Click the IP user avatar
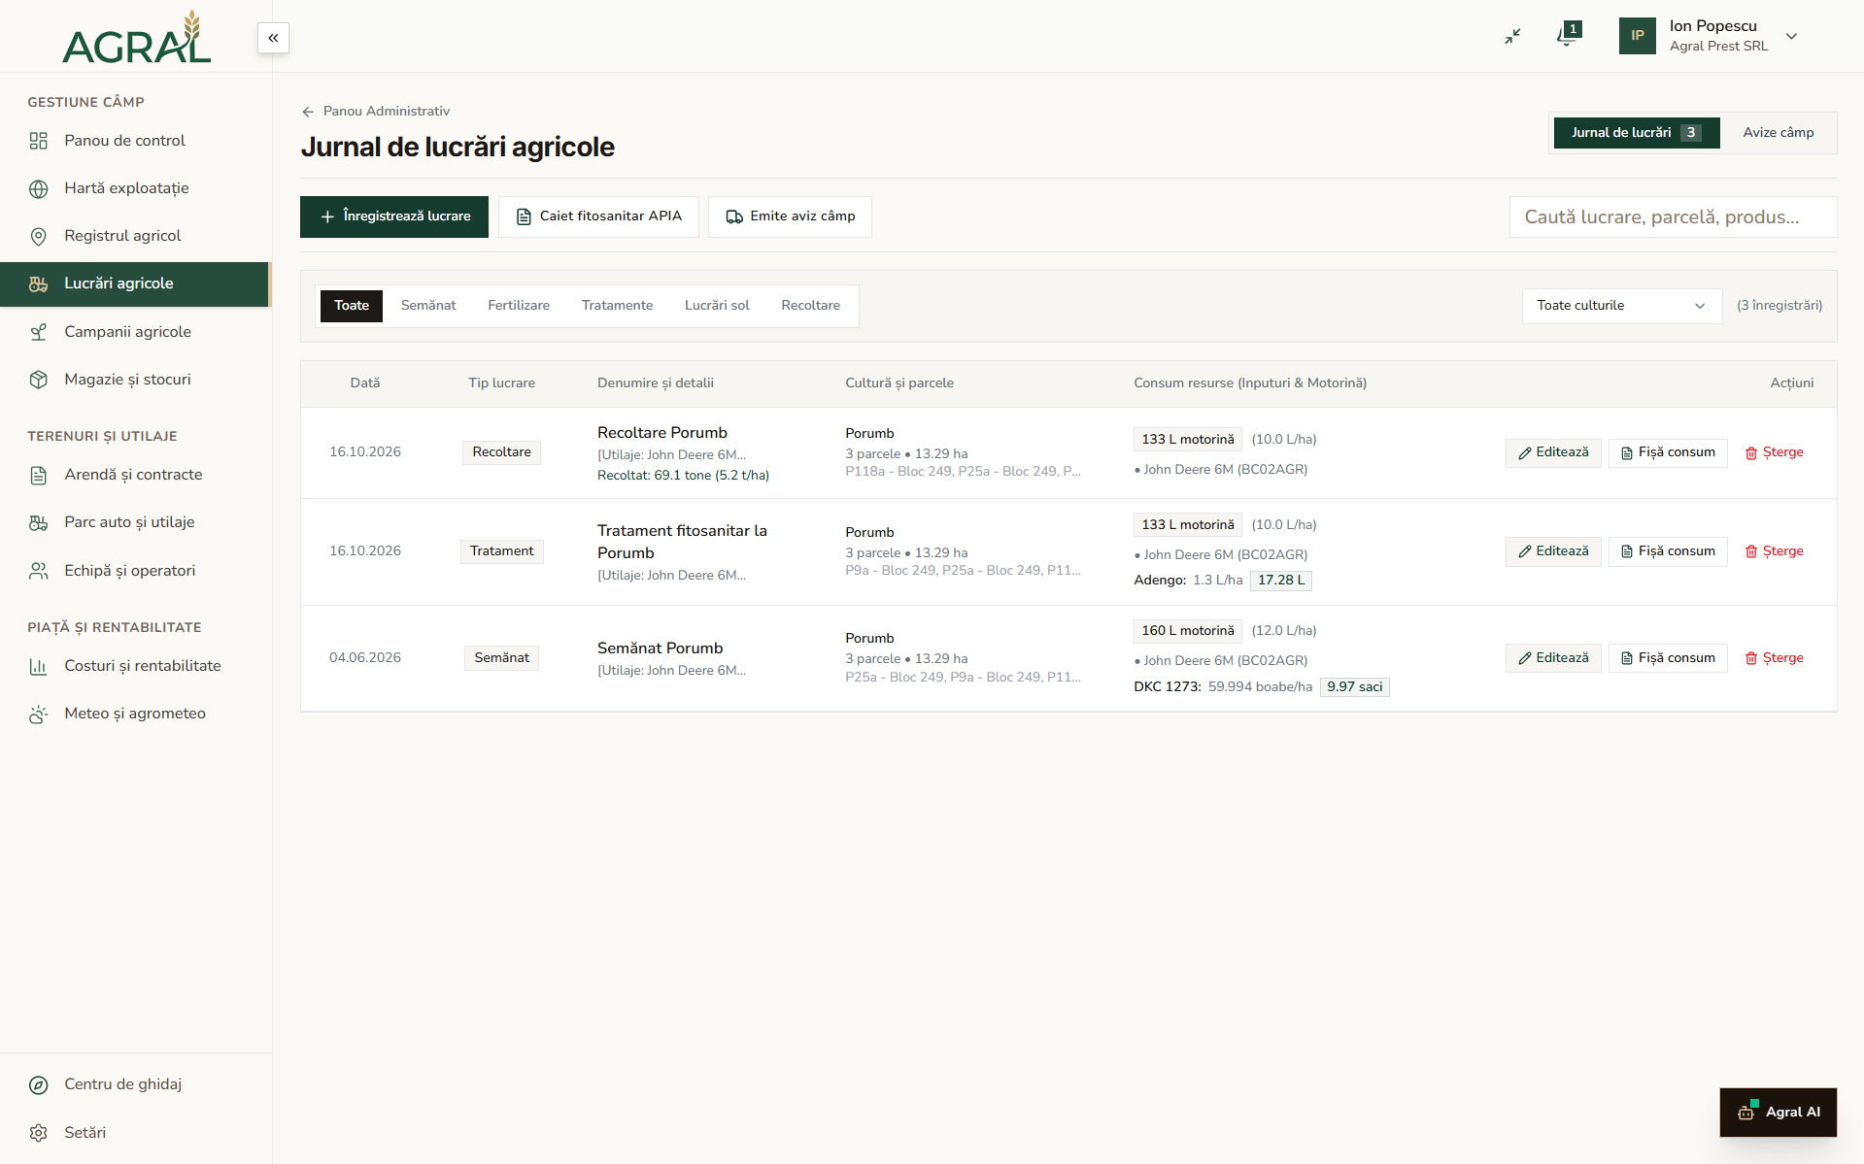Image resolution: width=1864 pixels, height=1164 pixels. point(1637,36)
